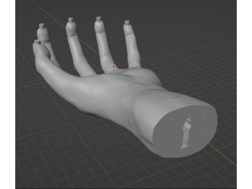This screenshot has width=252, height=189.
Task: Click the circular outline on the wrist
Action: click(x=169, y=94)
